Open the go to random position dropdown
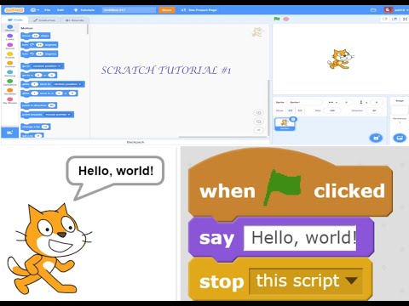Image resolution: width=409 pixels, height=306 pixels. pos(47,66)
